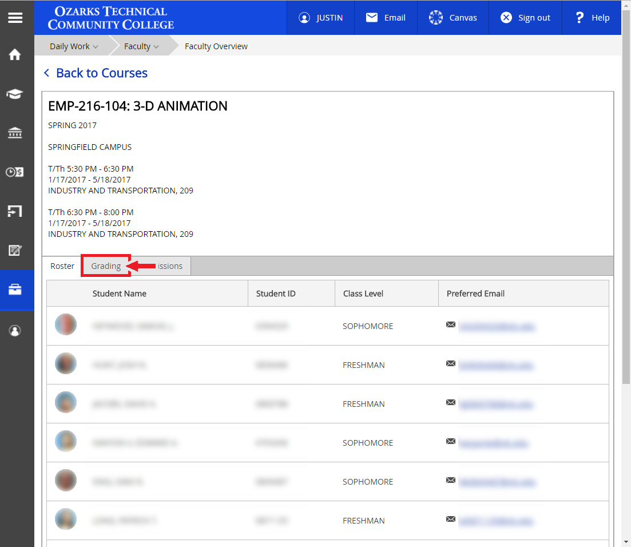
Task: Select the briefcase Daily Work icon
Action: click(x=15, y=290)
